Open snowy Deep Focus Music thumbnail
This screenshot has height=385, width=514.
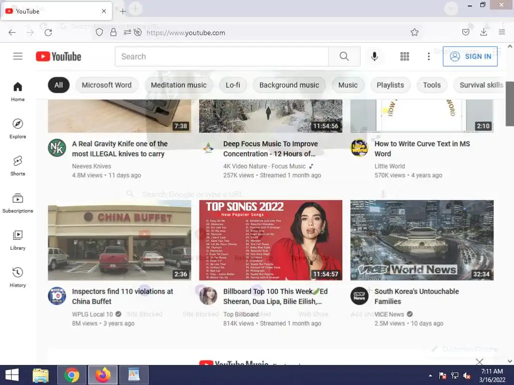tap(271, 116)
